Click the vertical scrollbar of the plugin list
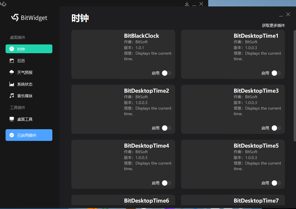 [x=295, y=86]
